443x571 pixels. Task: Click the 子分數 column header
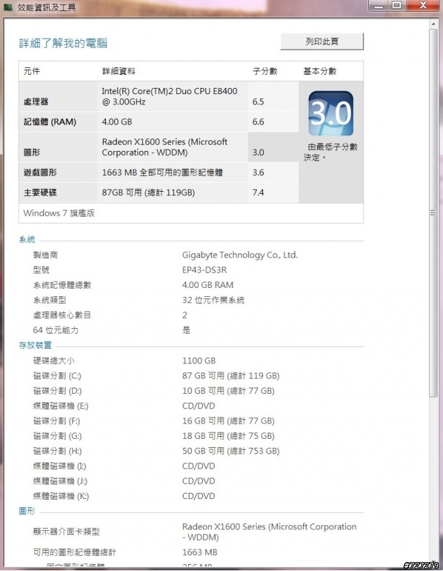click(265, 71)
